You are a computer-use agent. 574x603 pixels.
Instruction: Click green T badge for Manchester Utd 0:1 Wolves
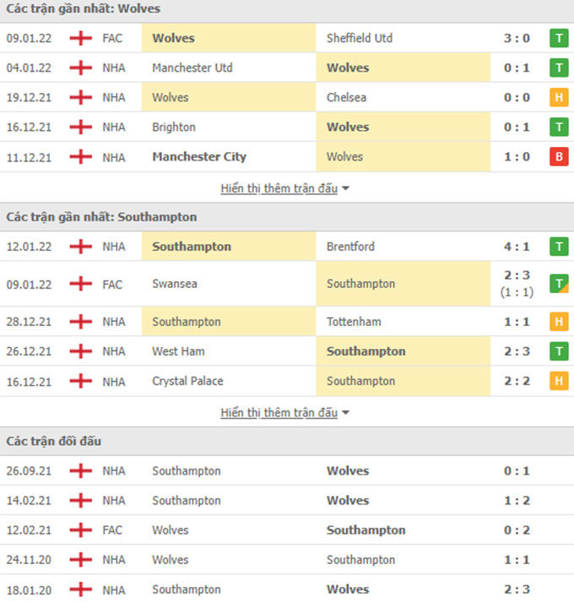tap(559, 68)
